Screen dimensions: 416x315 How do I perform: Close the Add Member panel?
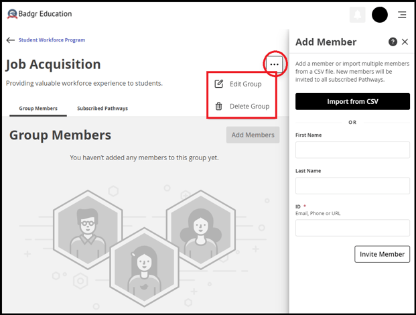405,42
